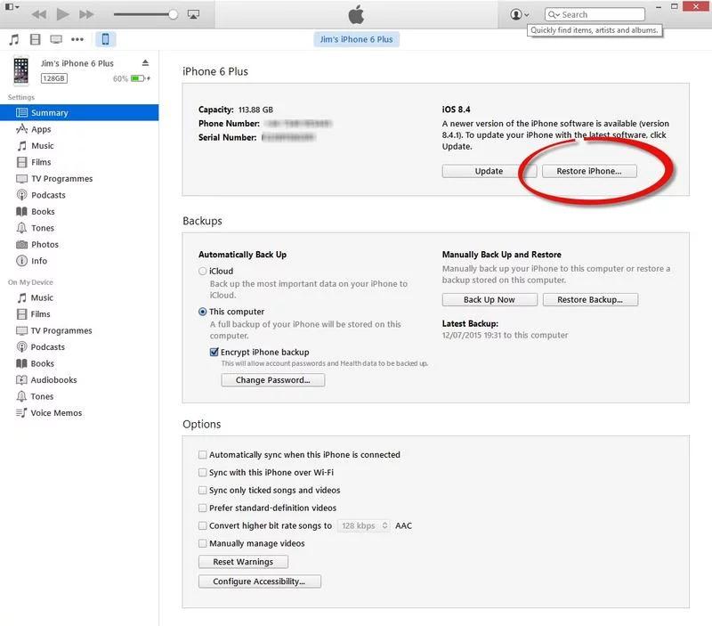Click the iPhone device thumbnail in sidebar
Image resolution: width=712 pixels, height=626 pixels.
20,70
